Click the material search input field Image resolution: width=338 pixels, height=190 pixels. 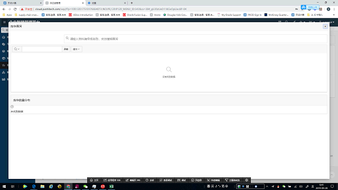[x=195, y=39]
